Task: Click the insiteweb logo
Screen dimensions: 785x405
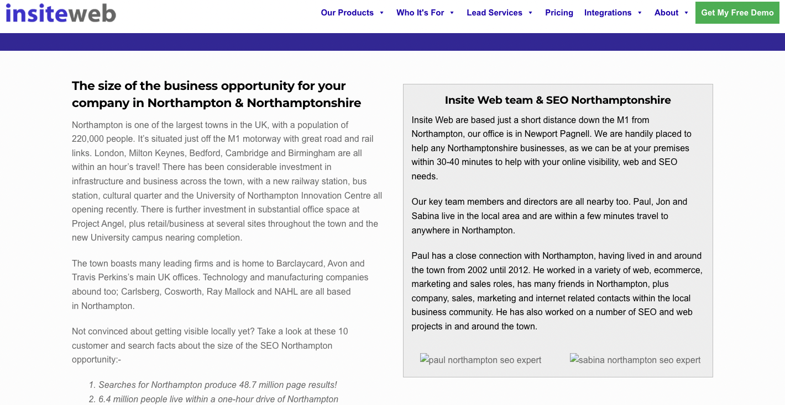Action: click(x=61, y=12)
